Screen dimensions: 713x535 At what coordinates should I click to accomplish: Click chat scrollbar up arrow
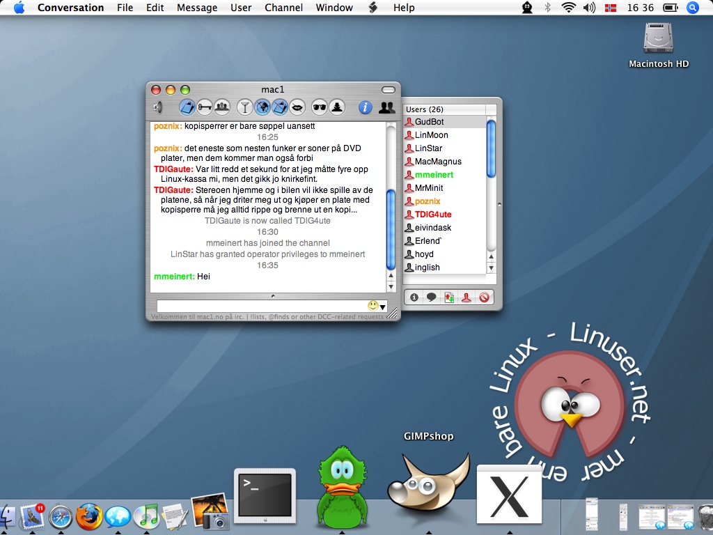(x=391, y=276)
